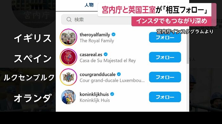
Task: Open koninklijkhuis username link
Action: pyautogui.click(x=94, y=94)
